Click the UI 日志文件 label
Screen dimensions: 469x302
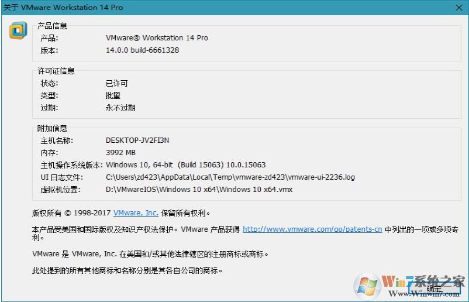[62, 177]
